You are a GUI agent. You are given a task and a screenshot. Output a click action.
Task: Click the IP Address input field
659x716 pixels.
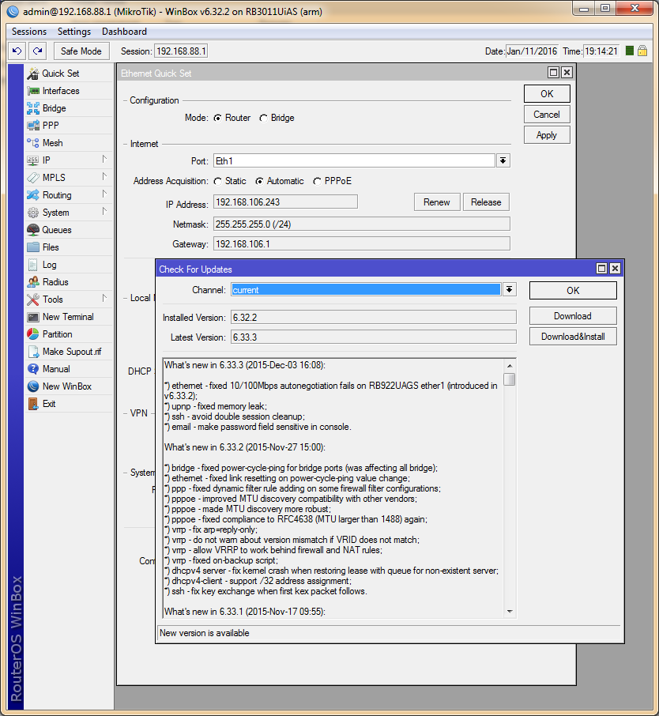click(285, 202)
